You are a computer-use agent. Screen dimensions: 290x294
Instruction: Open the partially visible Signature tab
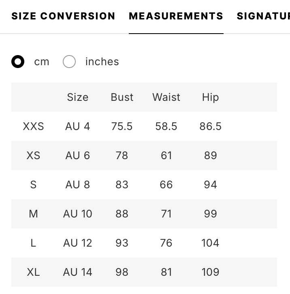coord(263,16)
